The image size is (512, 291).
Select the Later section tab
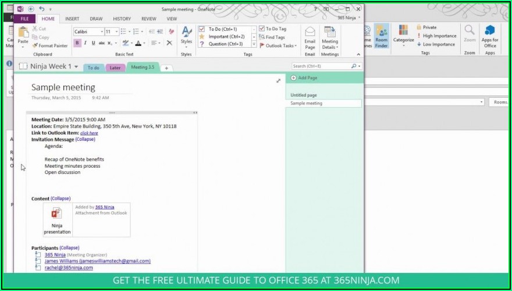tap(115, 68)
